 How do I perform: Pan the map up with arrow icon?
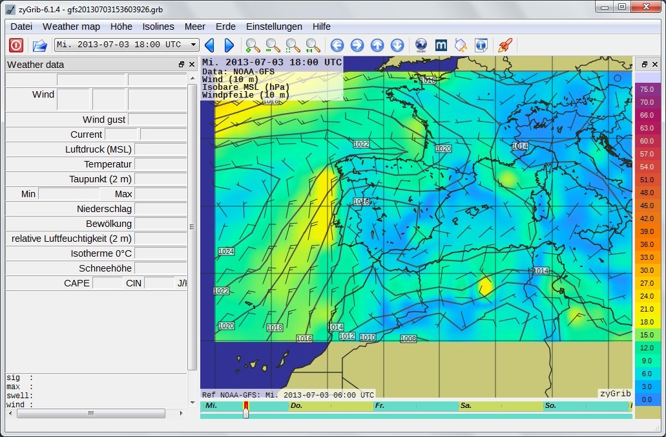(377, 45)
